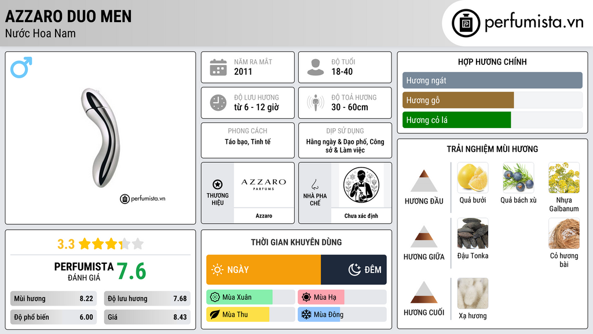
Task: Click the Hương gỗ accord bar
Action: [x=492, y=100]
